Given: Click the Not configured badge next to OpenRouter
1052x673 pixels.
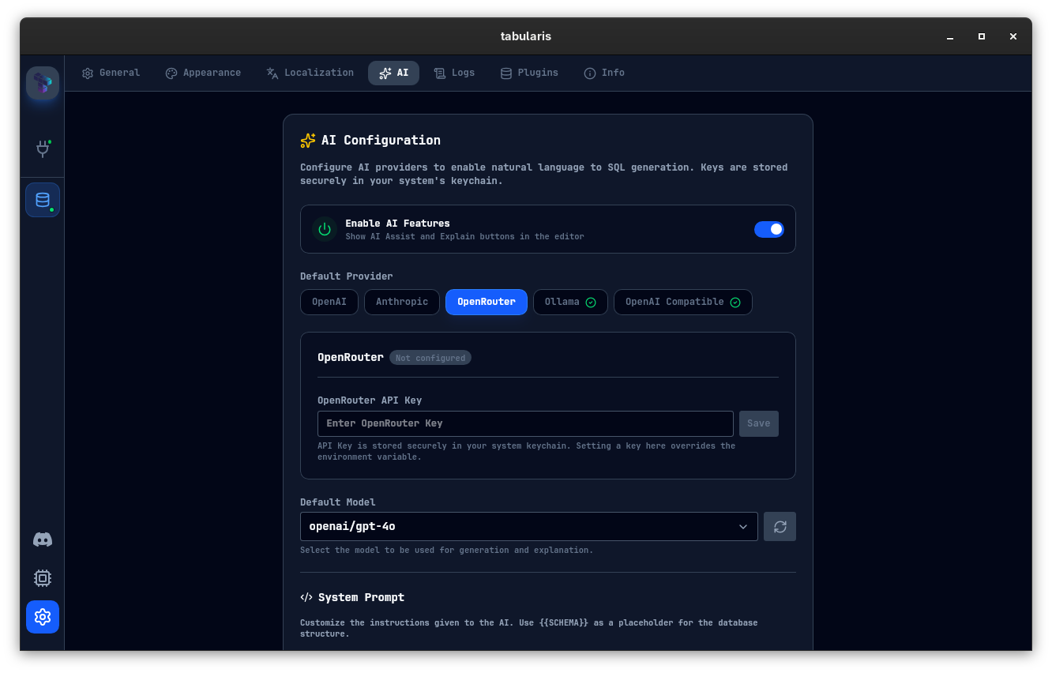Looking at the screenshot, I should pos(430,357).
